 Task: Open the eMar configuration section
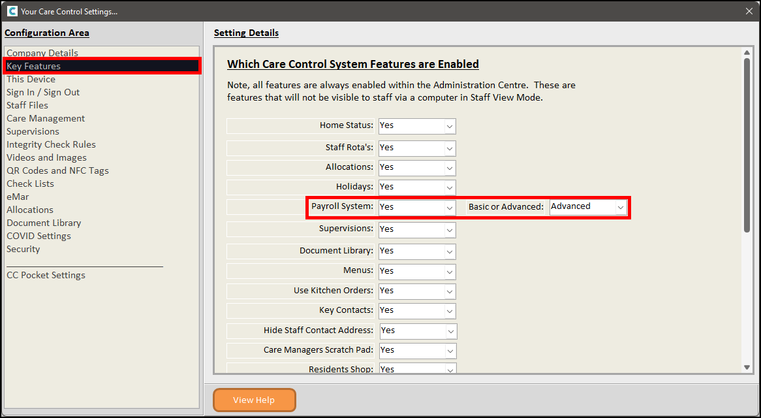point(18,197)
